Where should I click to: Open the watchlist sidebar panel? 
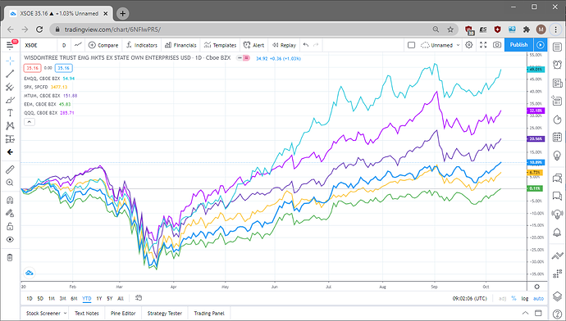pos(557,47)
